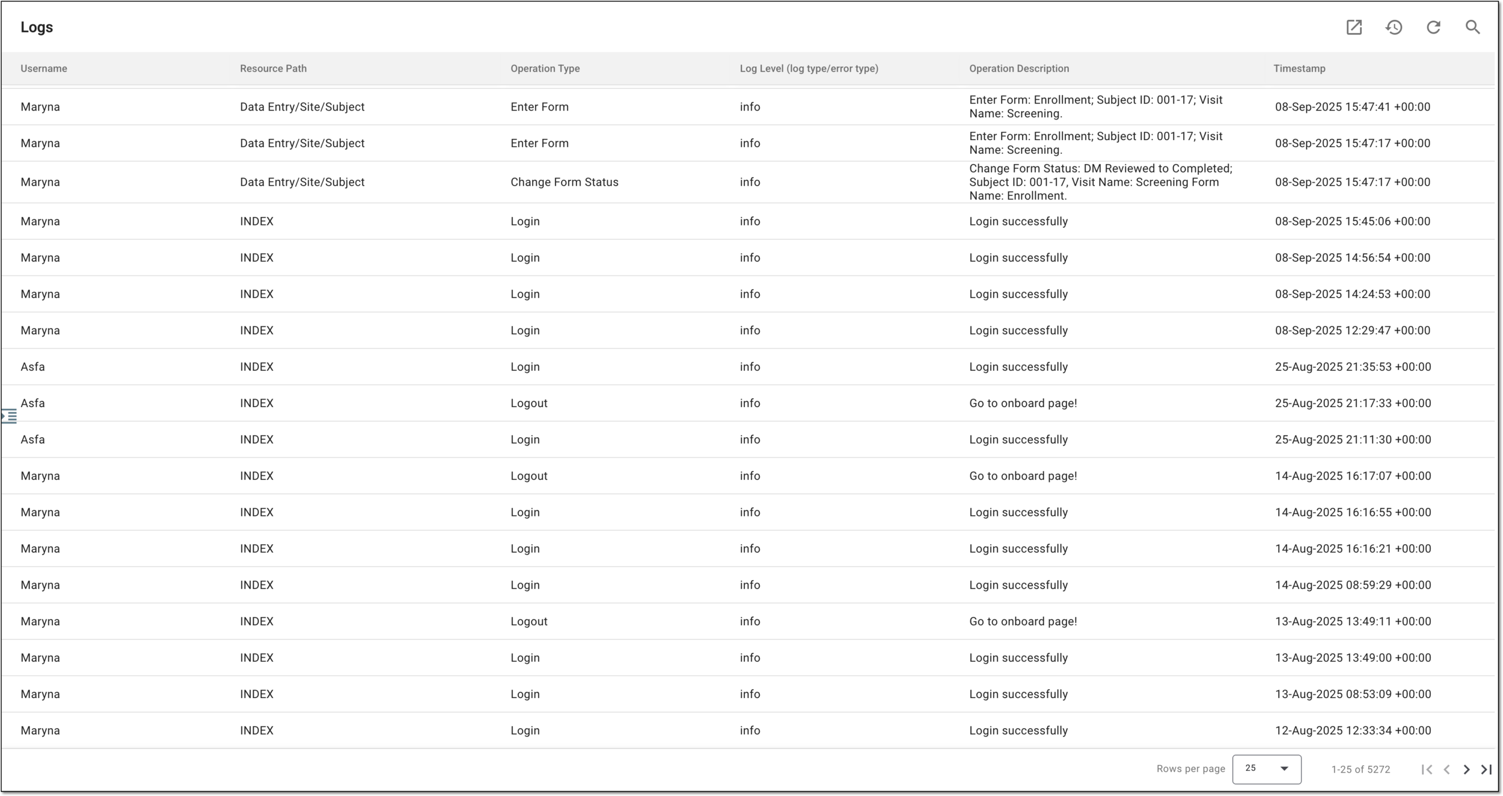Screen dimensions: 1503x796
Task: Select timestamp 08-Sep-2025 15:47:41 +00:00
Action: click(1353, 107)
